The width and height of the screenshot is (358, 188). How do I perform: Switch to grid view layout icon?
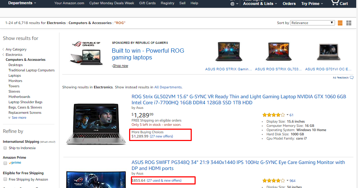349,23
